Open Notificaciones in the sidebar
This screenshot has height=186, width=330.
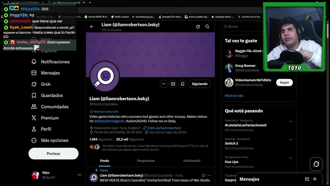click(x=51, y=62)
